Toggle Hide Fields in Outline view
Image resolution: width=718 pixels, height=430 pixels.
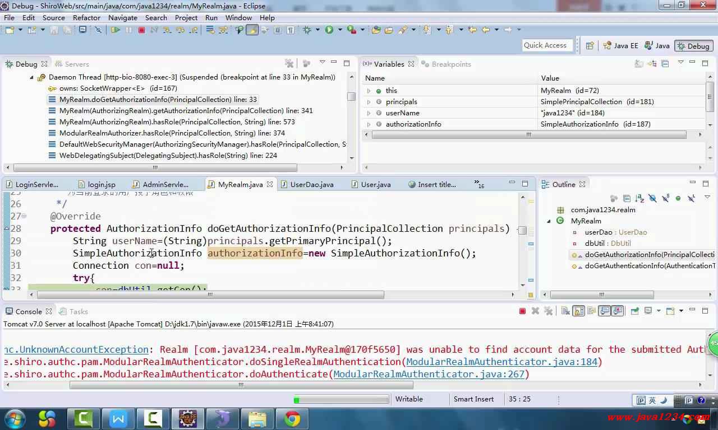tap(652, 198)
